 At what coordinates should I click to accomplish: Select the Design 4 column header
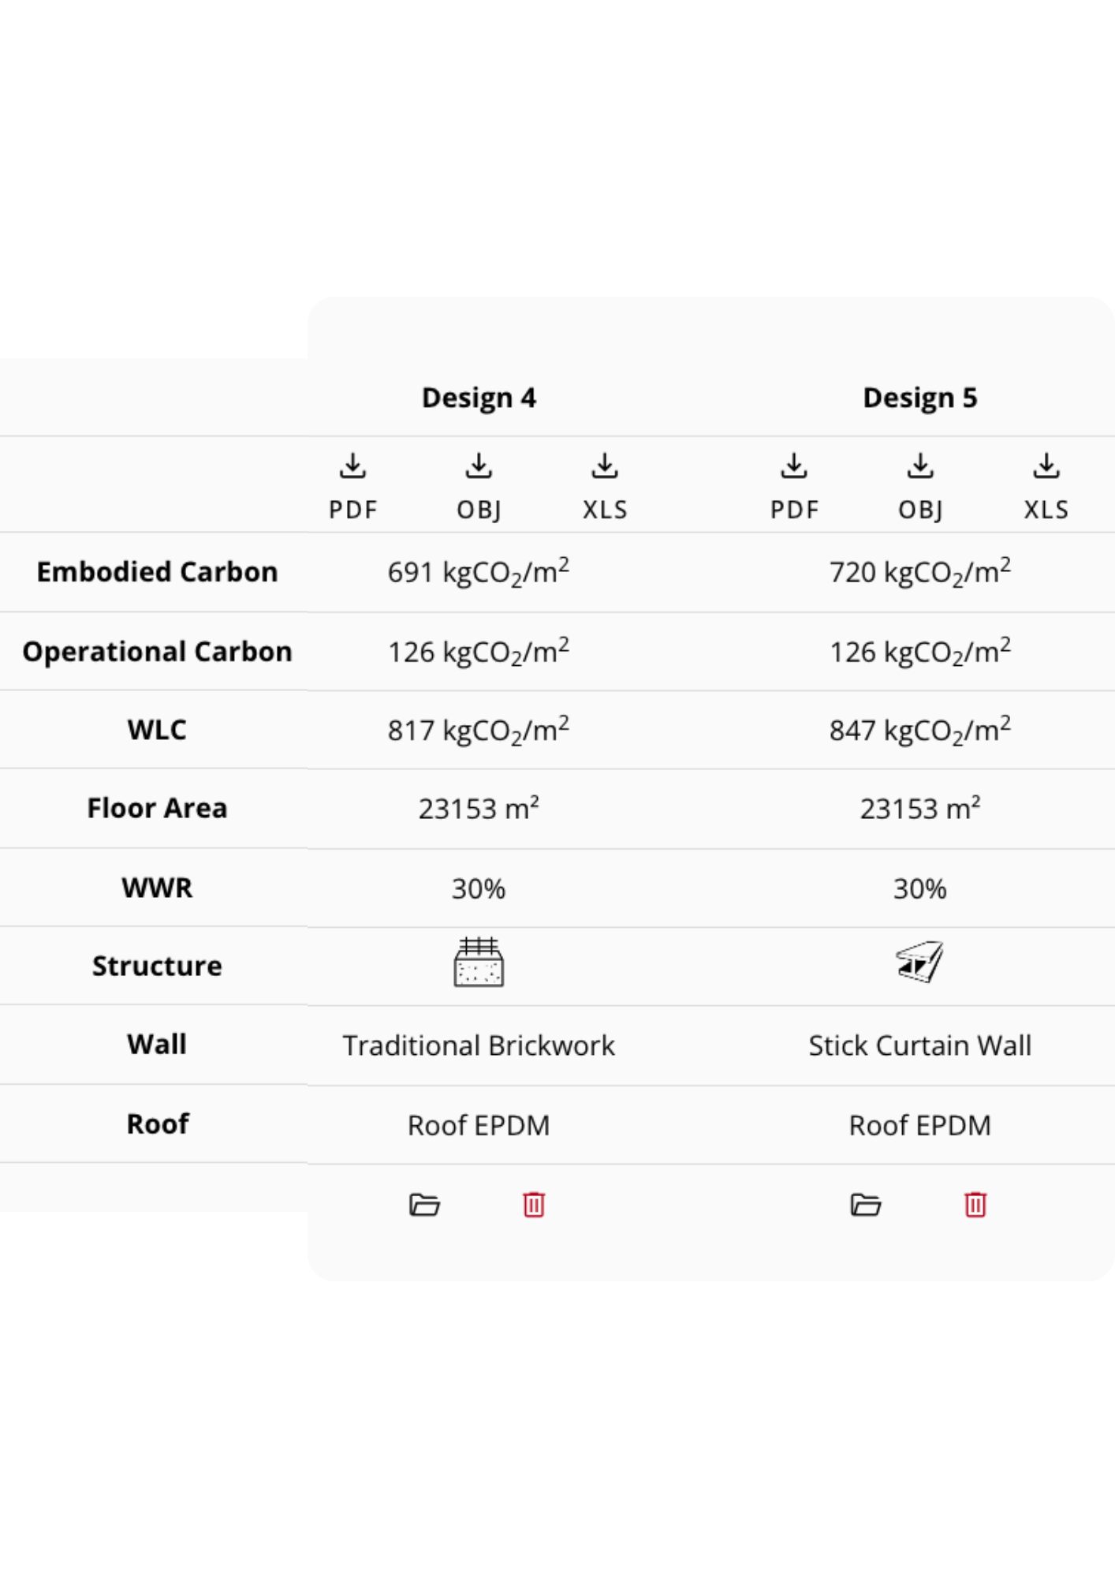click(479, 398)
